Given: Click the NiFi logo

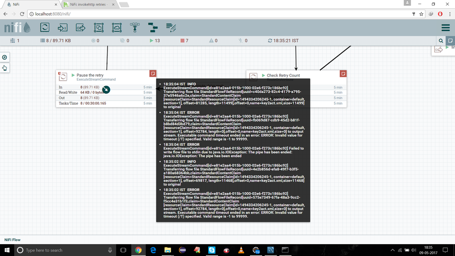Looking at the screenshot, I should tap(17, 28).
